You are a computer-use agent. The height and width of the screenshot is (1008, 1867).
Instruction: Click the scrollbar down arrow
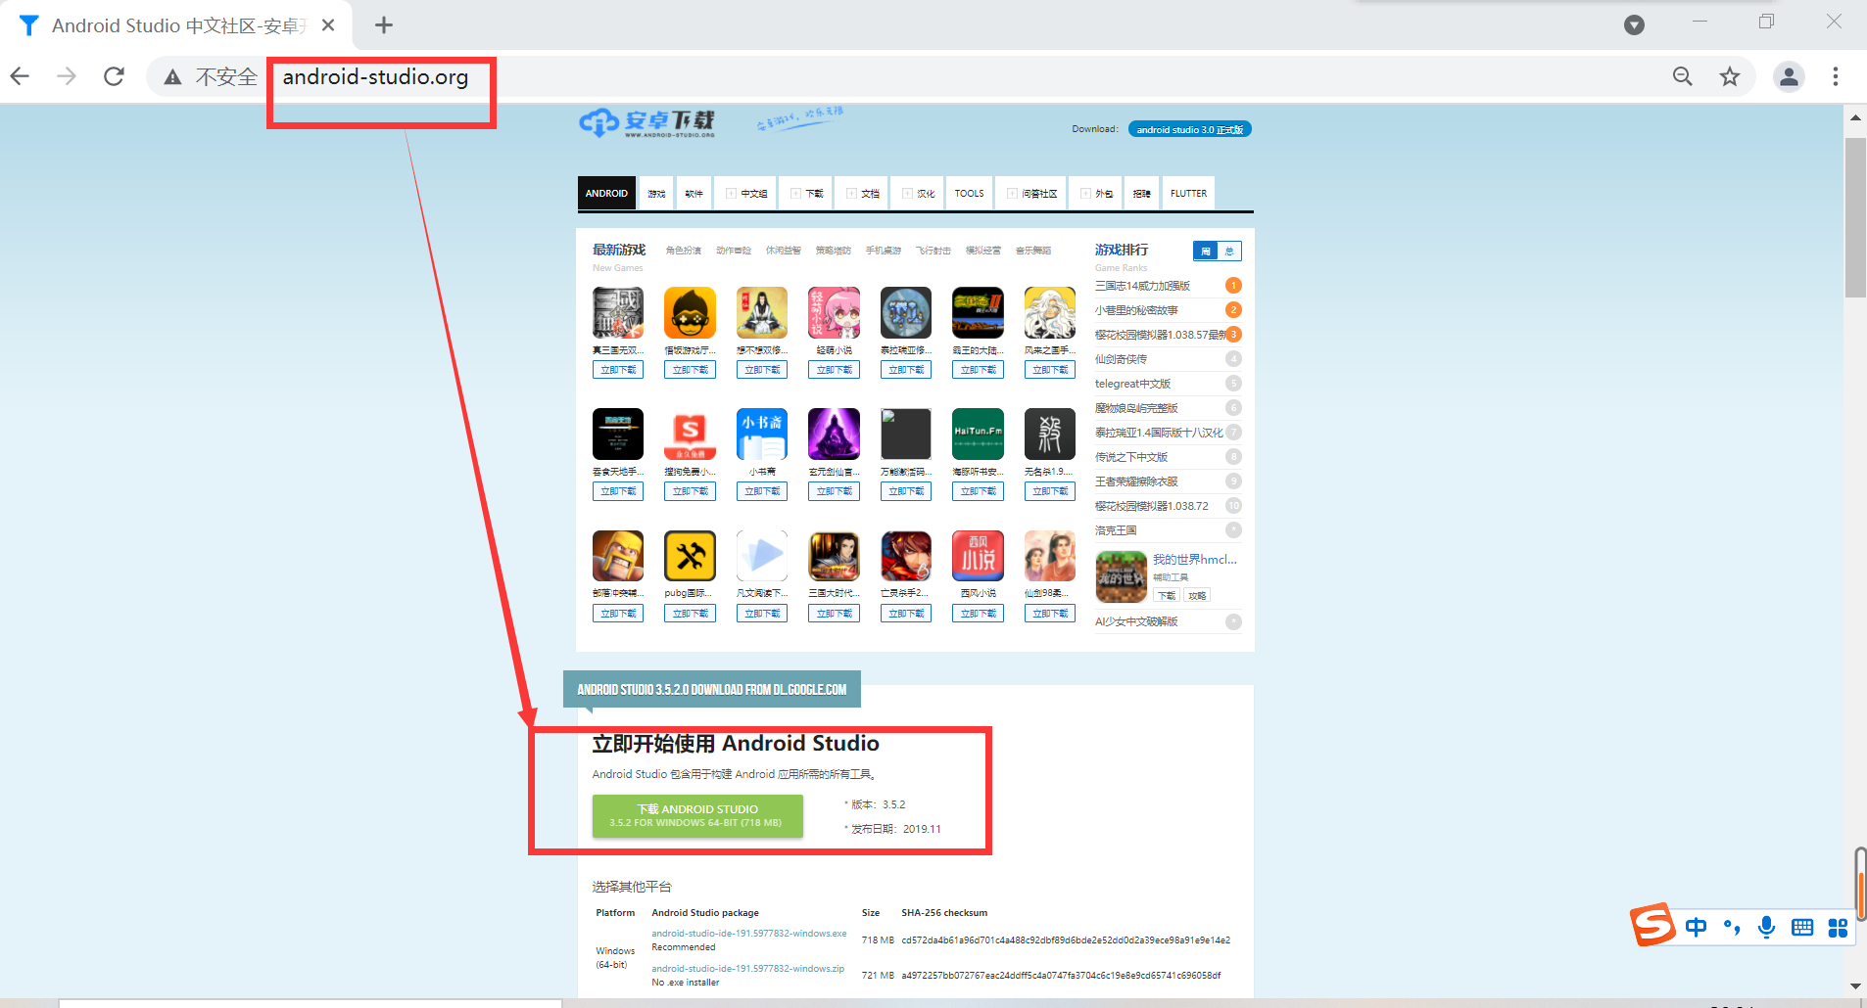tap(1855, 985)
